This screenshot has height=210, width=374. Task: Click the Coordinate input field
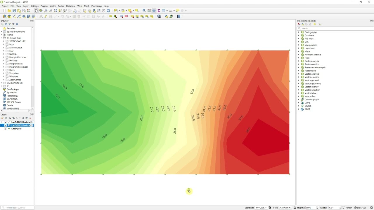(261, 208)
